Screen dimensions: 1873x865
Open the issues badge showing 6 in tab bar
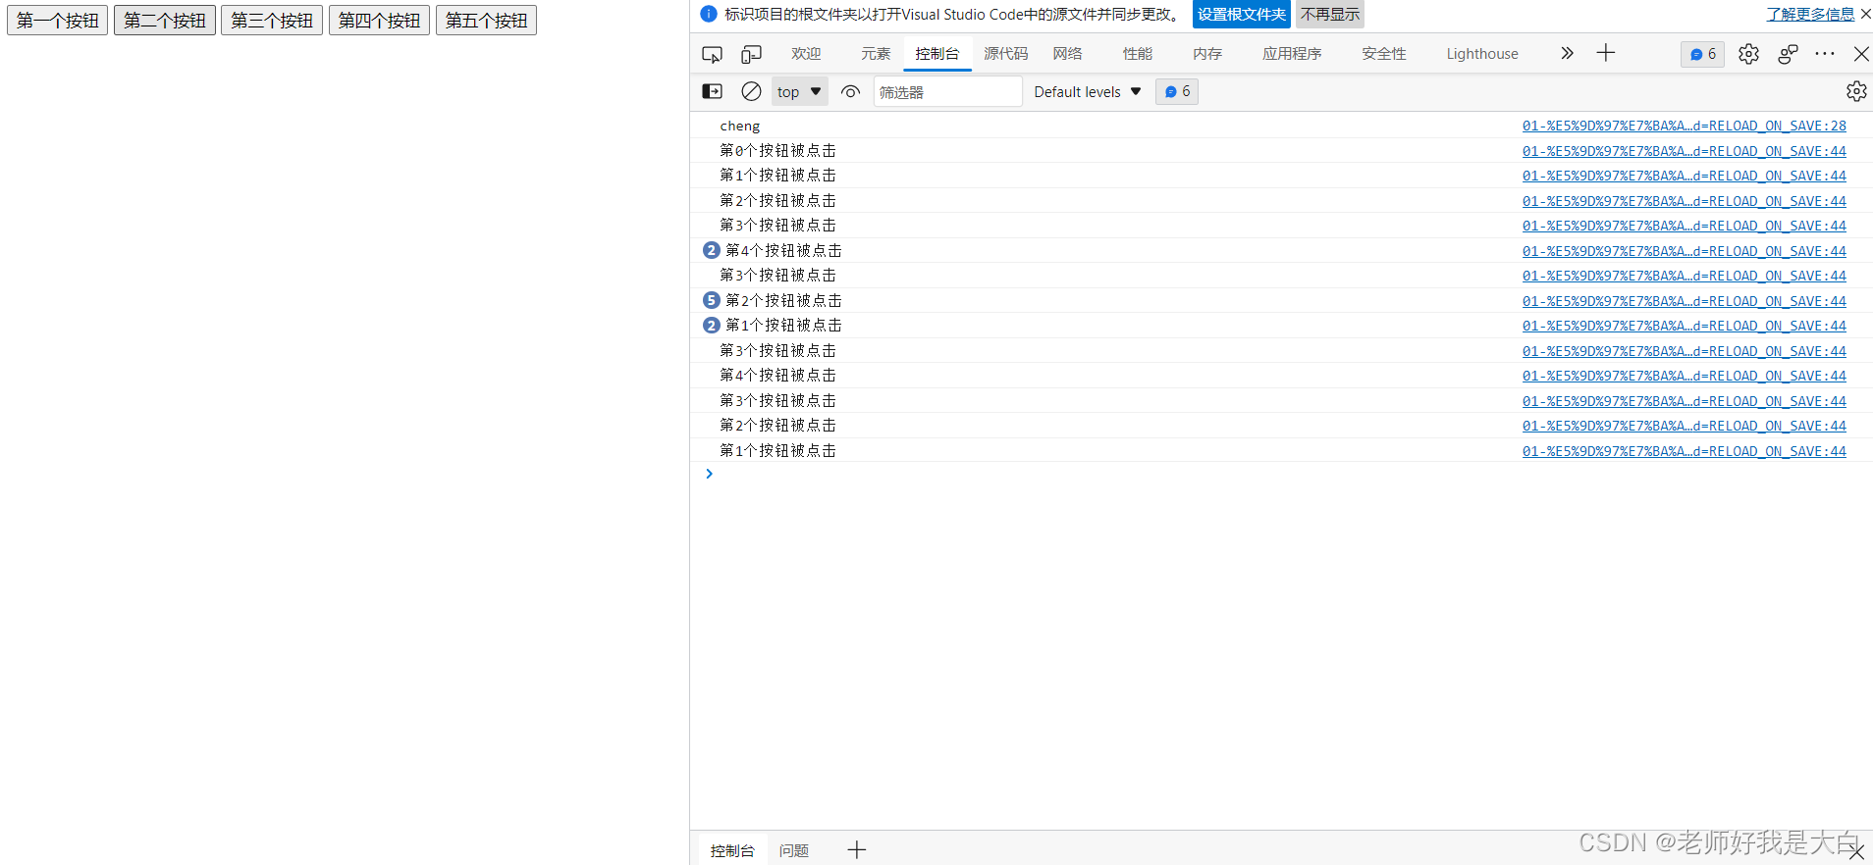1702,54
